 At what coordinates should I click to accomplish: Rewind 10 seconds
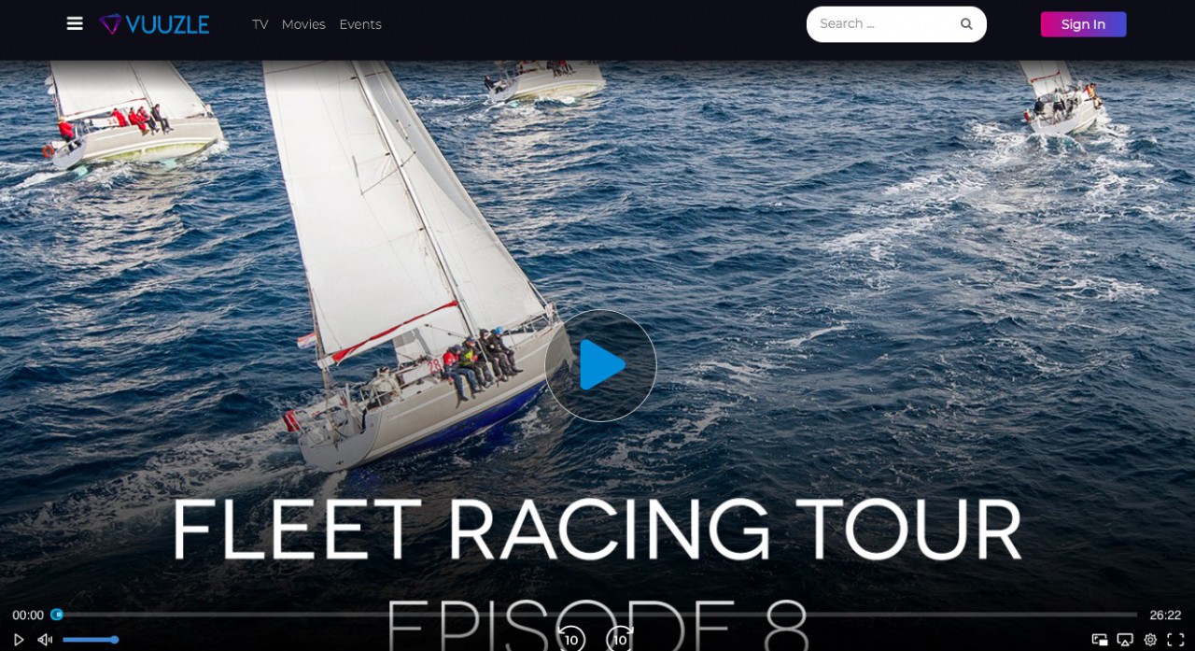point(571,639)
